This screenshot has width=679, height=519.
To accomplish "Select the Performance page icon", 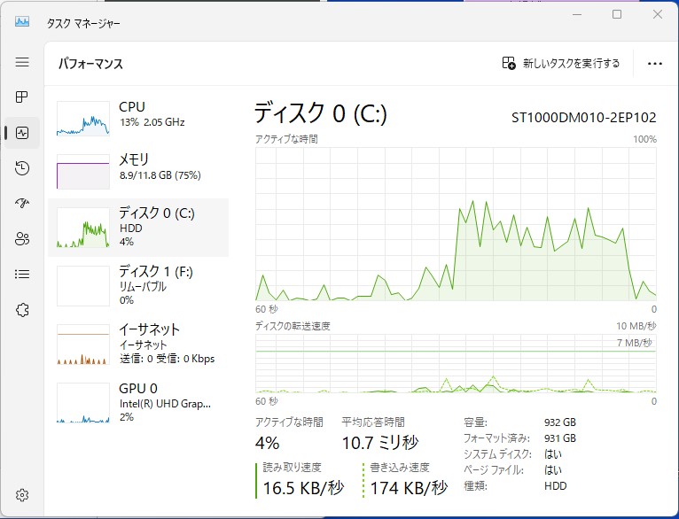I will 22,132.
